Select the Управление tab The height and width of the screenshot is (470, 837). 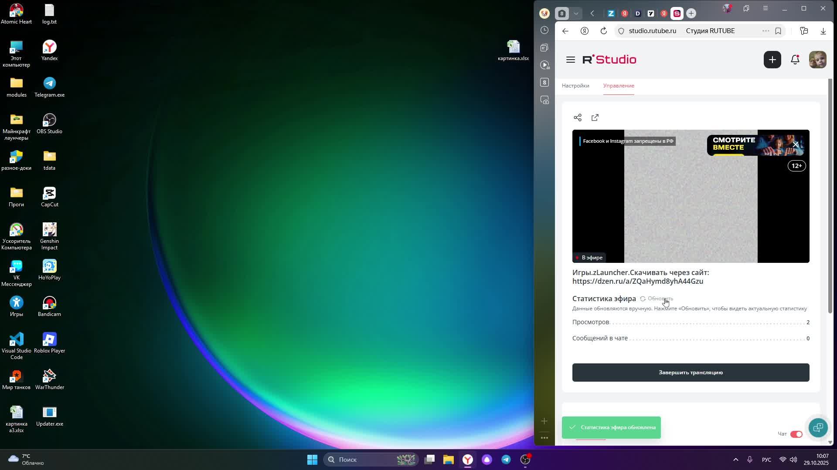(619, 86)
